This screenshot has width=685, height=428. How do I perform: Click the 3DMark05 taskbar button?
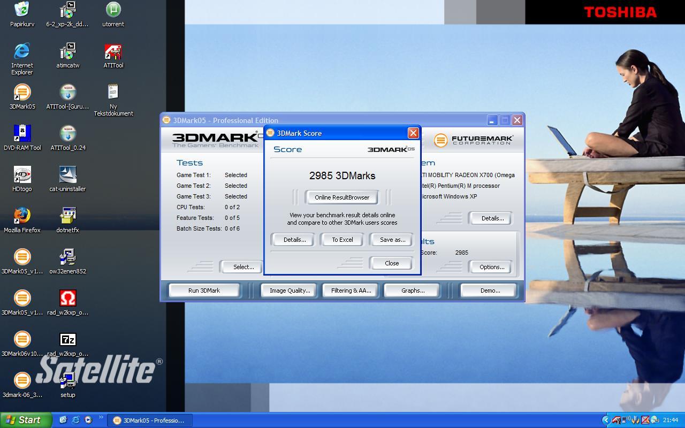click(149, 421)
